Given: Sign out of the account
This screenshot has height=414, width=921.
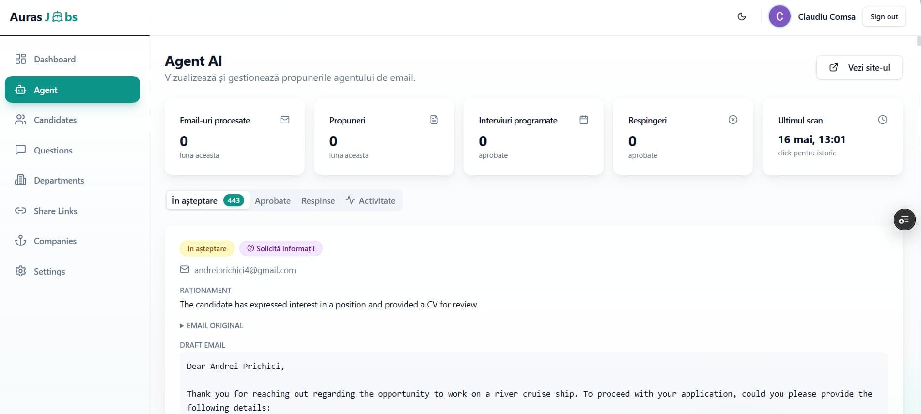Looking at the screenshot, I should tap(884, 16).
